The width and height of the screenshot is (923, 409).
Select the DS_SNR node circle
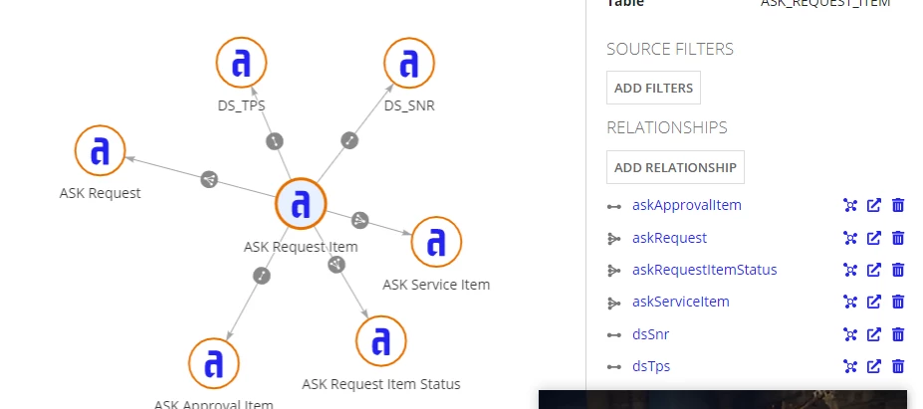409,63
